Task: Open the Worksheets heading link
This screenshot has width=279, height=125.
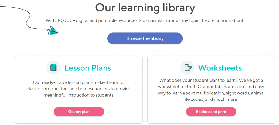Action: click(220, 68)
